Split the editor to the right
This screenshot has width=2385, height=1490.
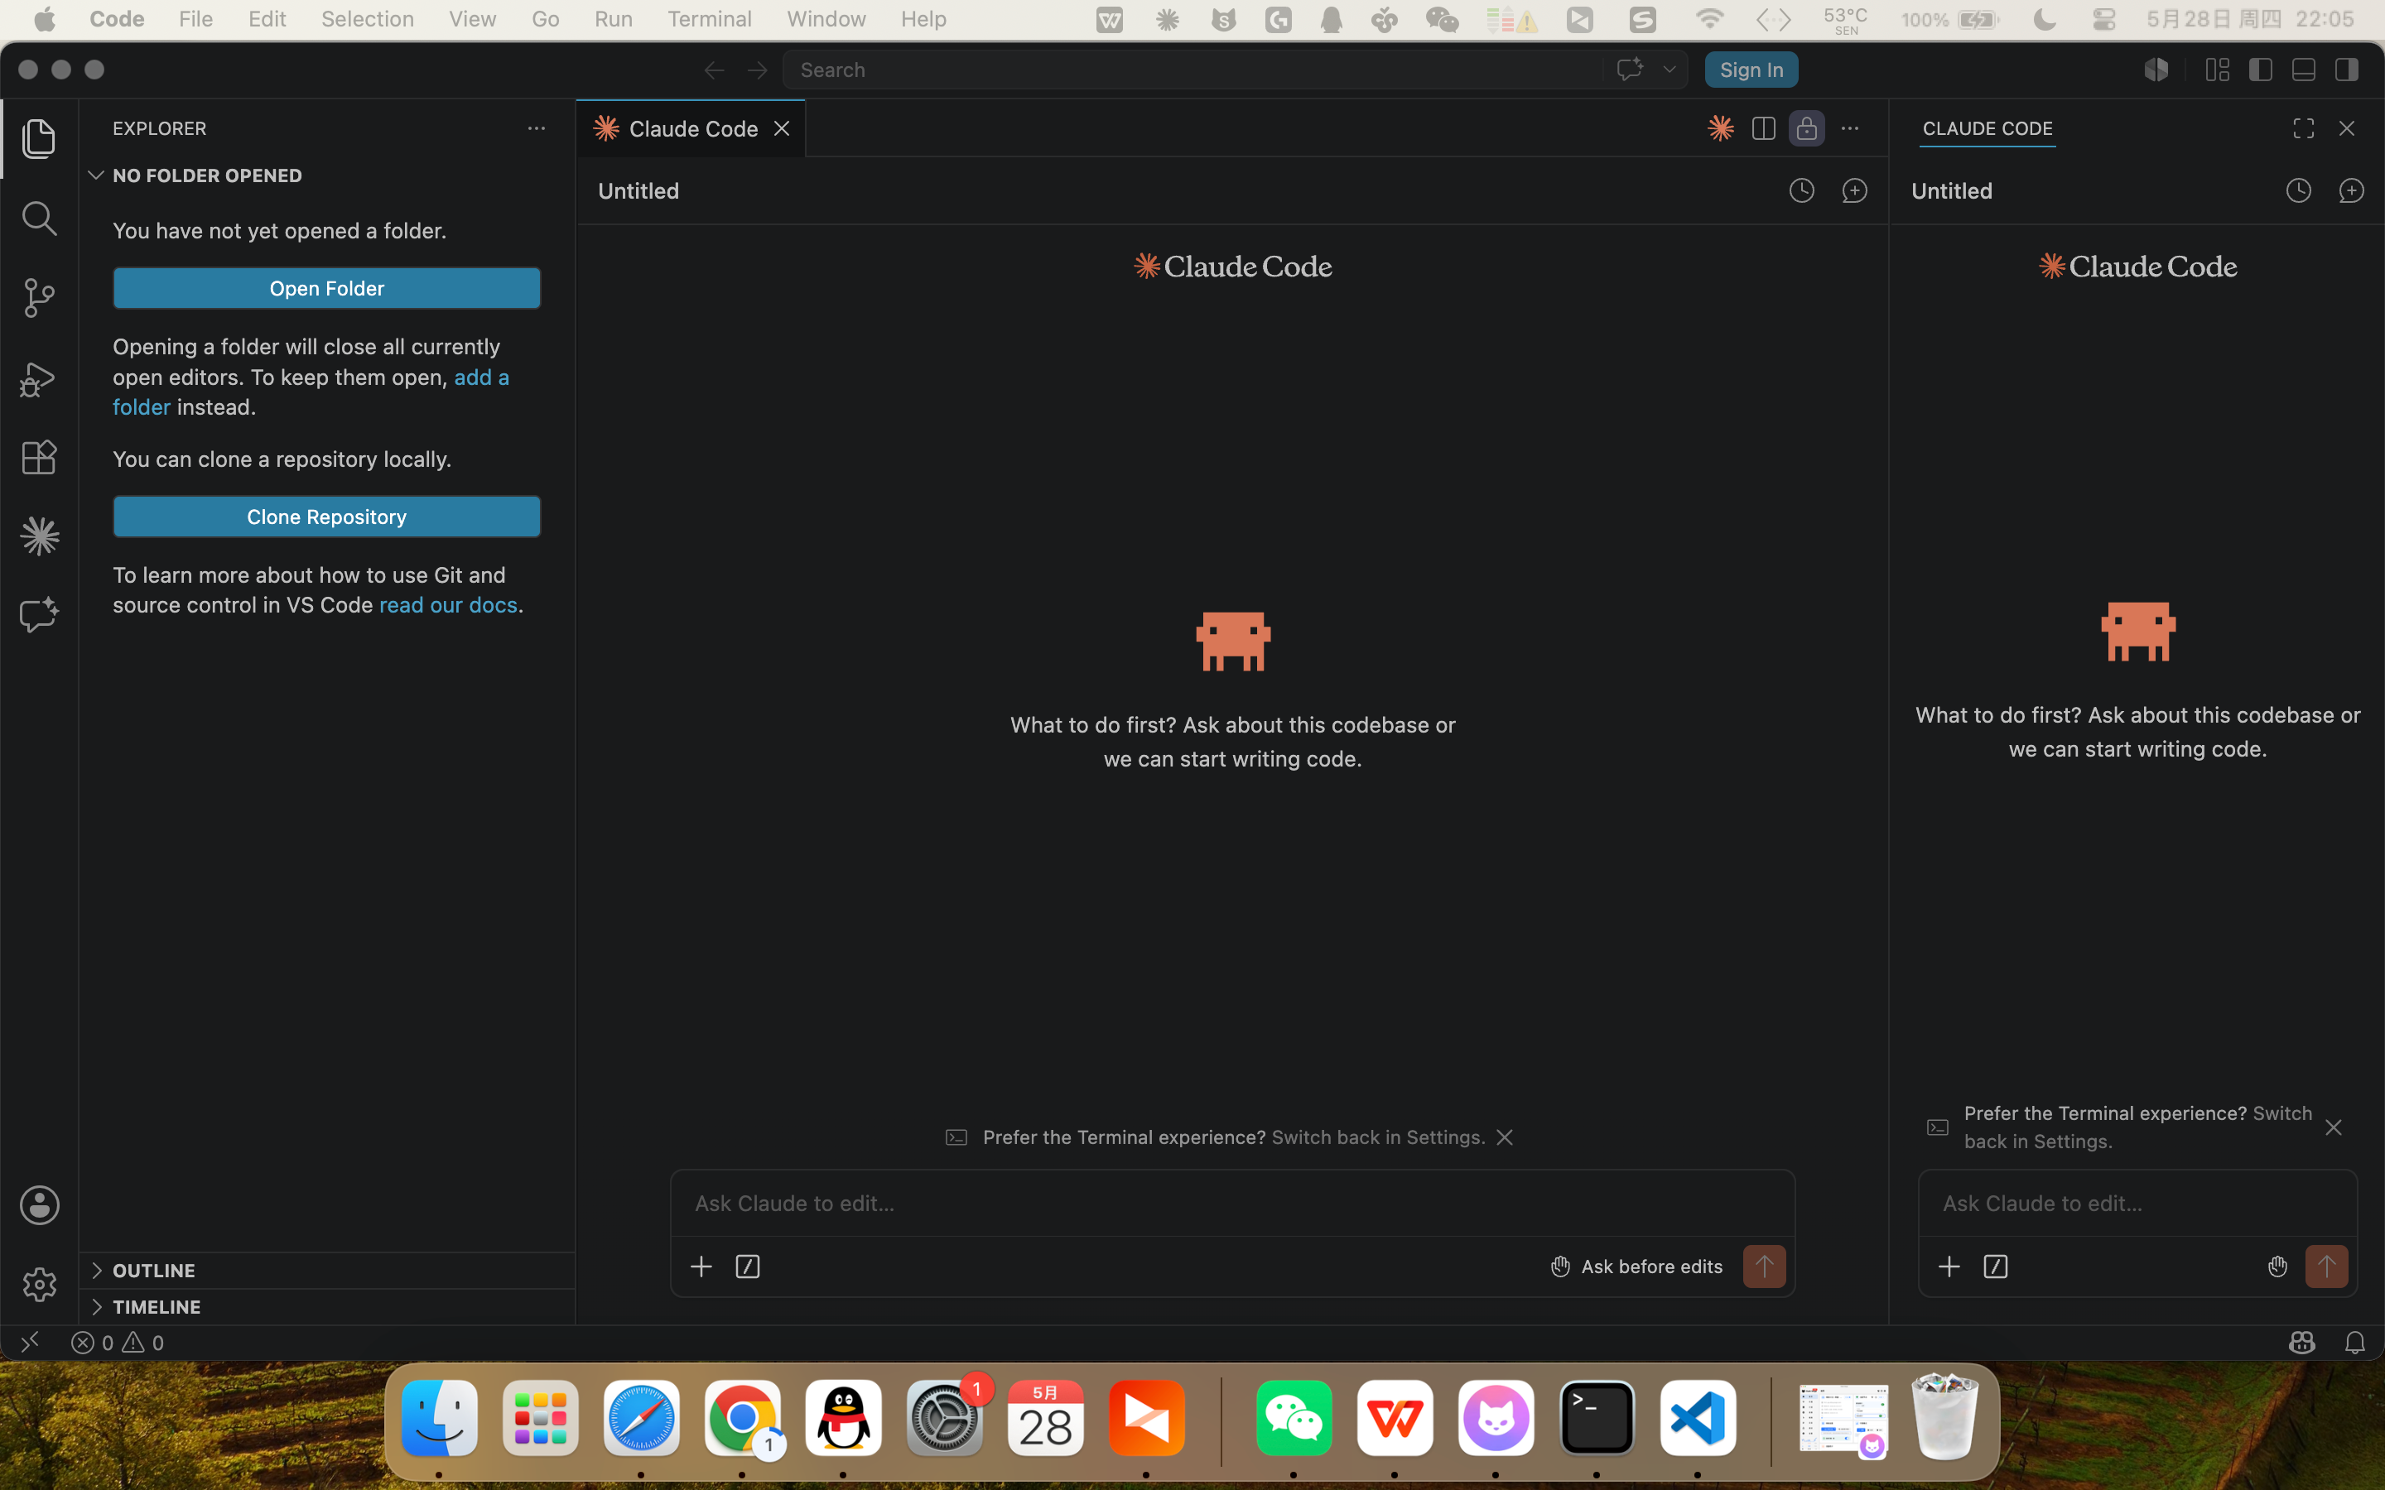click(1763, 128)
